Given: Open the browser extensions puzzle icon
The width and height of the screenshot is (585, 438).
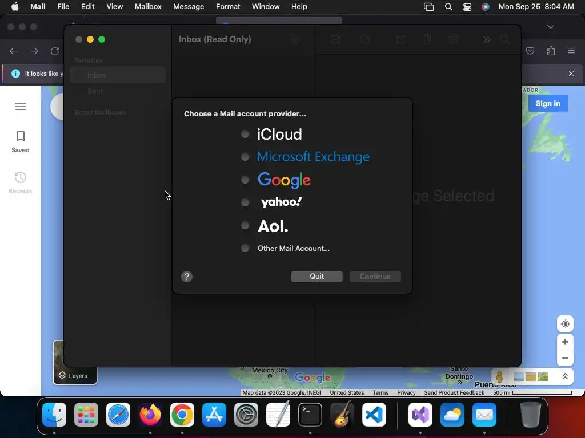Looking at the screenshot, I should tap(551, 51).
